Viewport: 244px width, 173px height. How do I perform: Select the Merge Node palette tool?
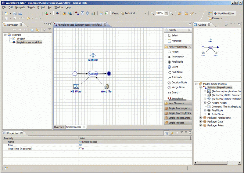click(176, 87)
